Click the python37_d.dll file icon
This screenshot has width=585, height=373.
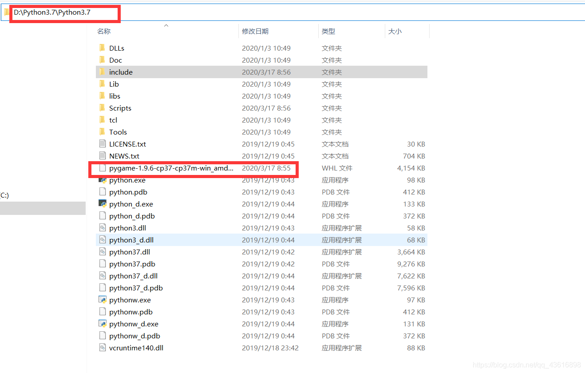tap(103, 276)
